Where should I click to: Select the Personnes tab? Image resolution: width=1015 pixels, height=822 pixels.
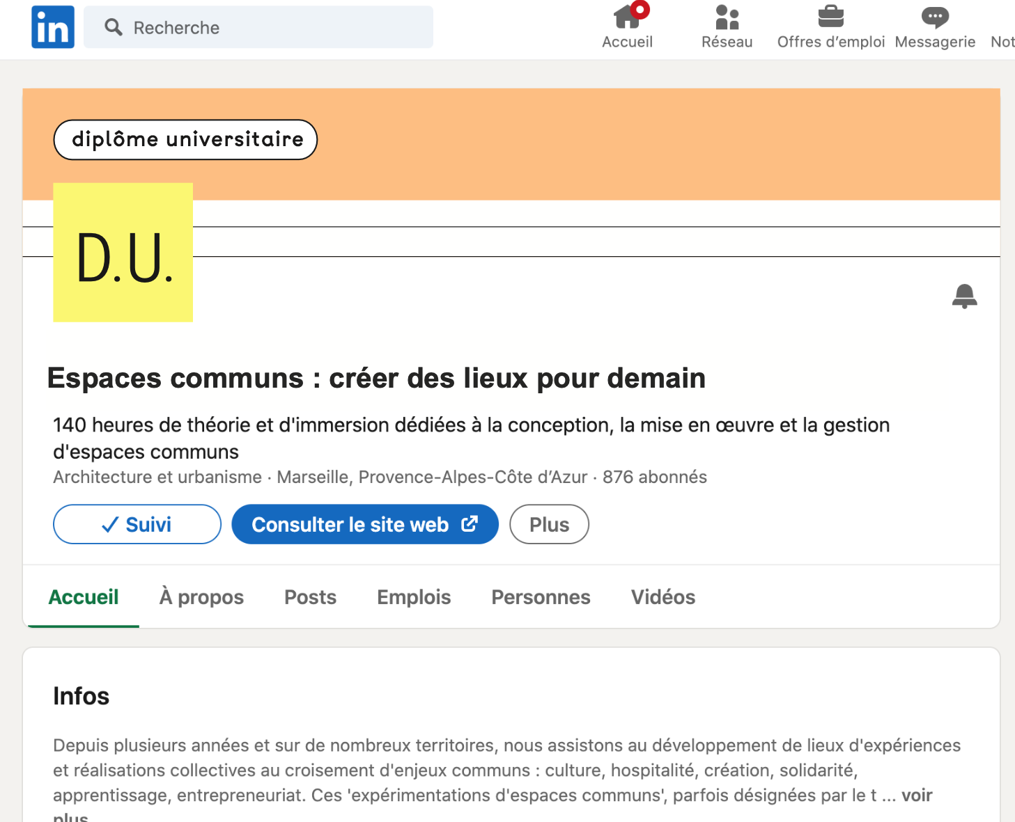coord(541,597)
